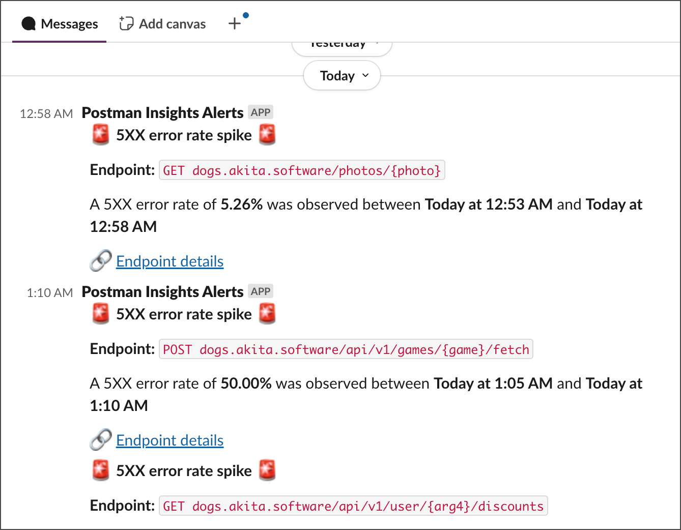Click the left siren emoji in 12:58 AM alert

coord(101,135)
